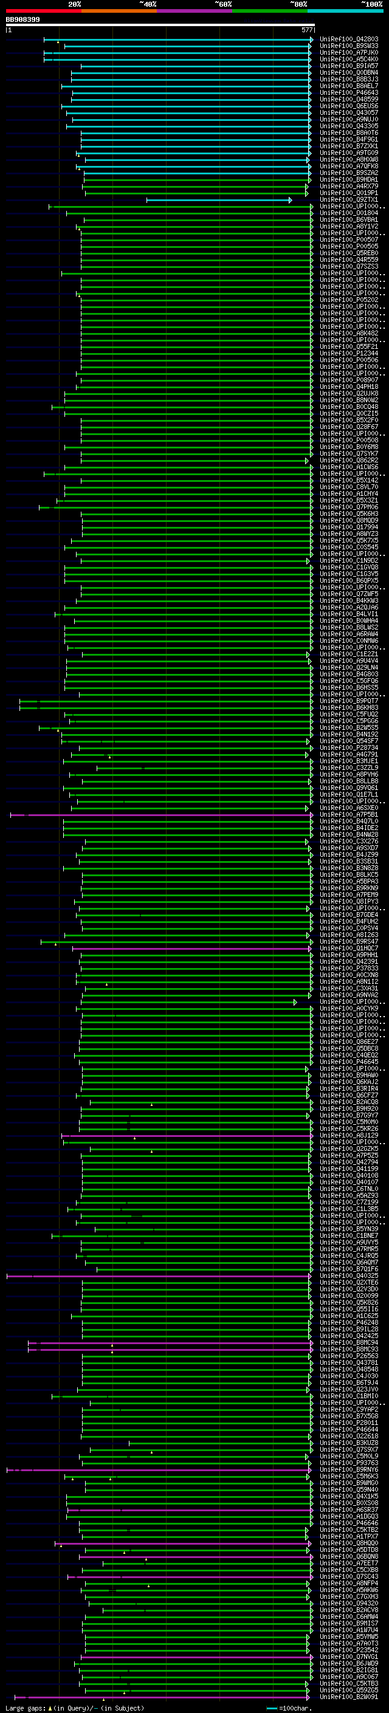This screenshot has width=389, height=1713.
Task: Select hit UniRef100_P12344
Action: [349, 354]
